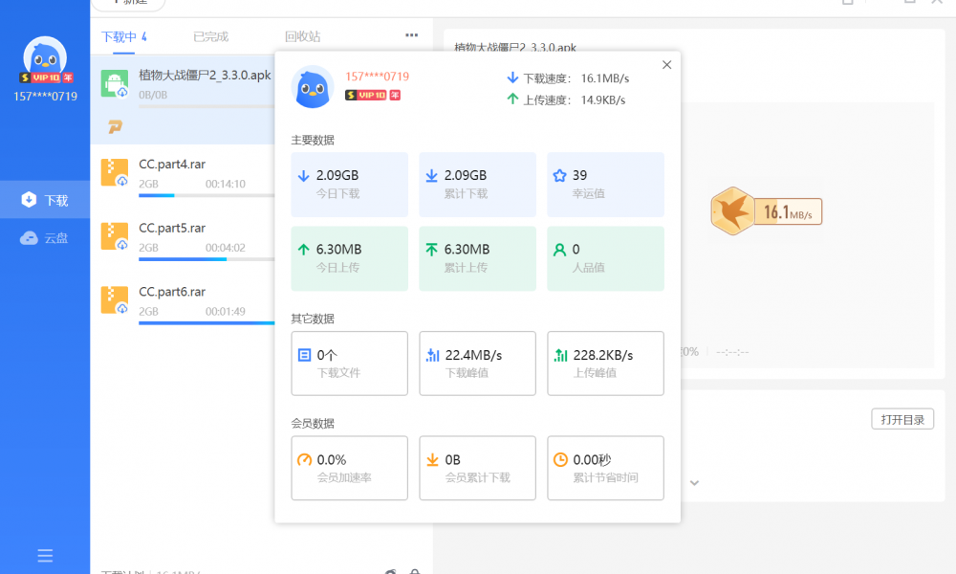Click the 下载峰值 22.4MB/s stat card
The image size is (956, 574).
click(x=477, y=364)
